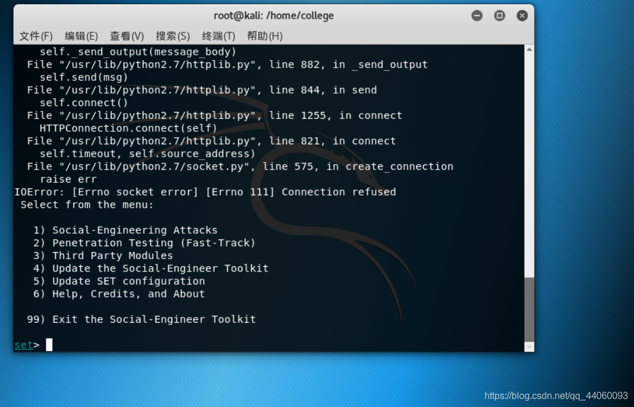Image resolution: width=634 pixels, height=407 pixels.
Task: Click the IOError Connection refused line
Action: click(x=205, y=192)
